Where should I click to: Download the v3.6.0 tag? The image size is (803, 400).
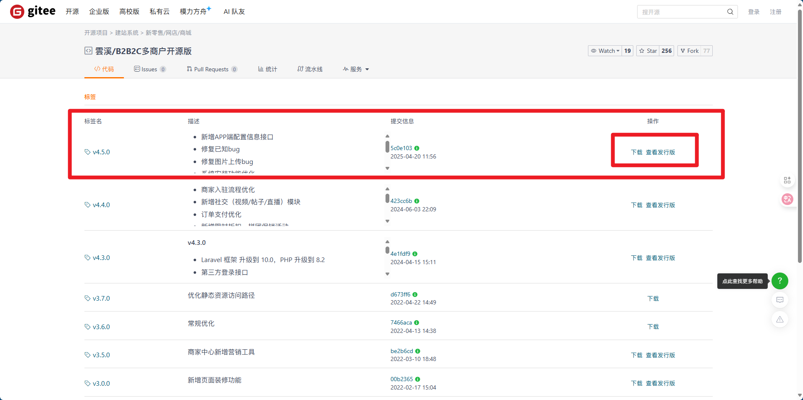(653, 327)
